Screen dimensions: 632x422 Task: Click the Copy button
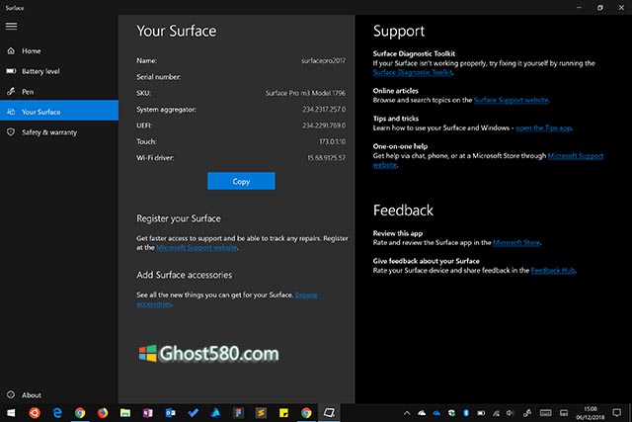pos(241,181)
